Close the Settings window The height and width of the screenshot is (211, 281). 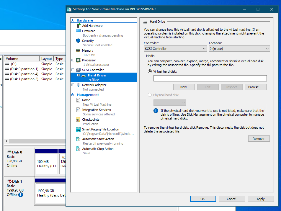pyautogui.click(x=271, y=9)
